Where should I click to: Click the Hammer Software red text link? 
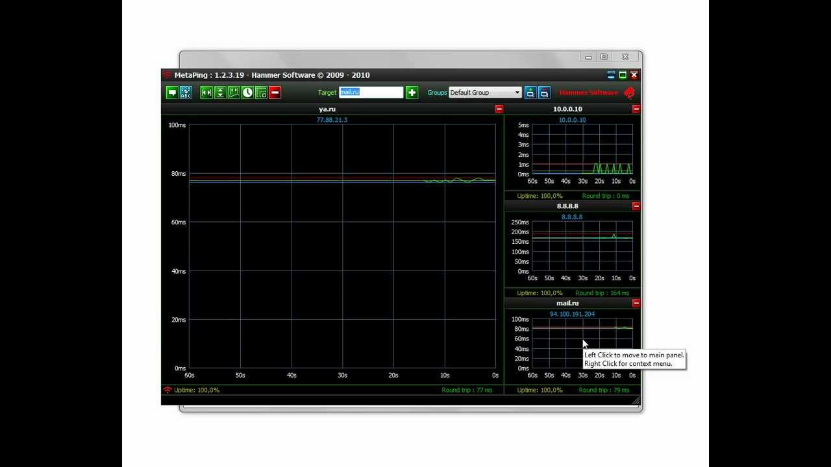589,93
